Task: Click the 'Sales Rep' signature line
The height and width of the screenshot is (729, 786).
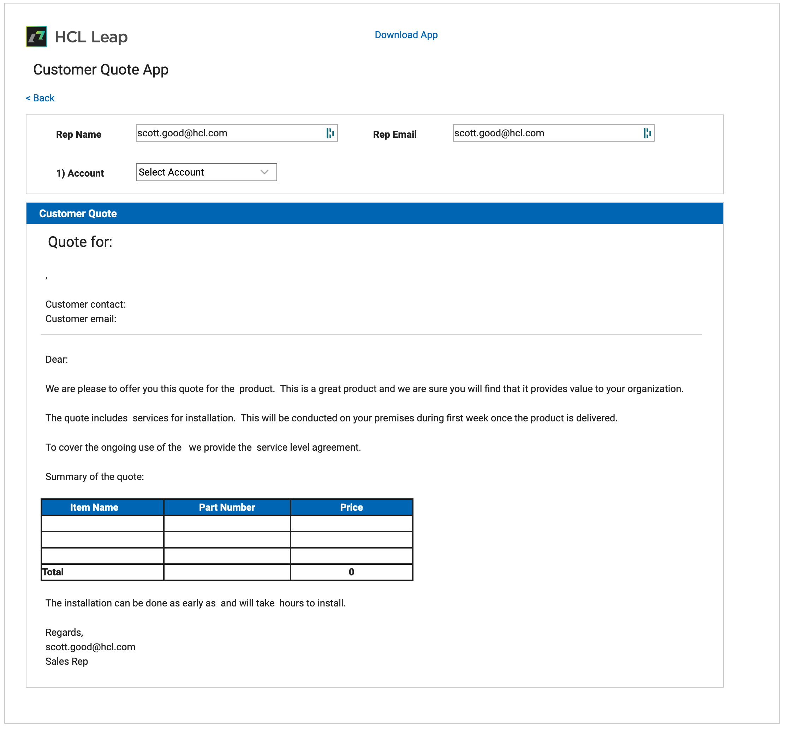Action: [x=67, y=662]
